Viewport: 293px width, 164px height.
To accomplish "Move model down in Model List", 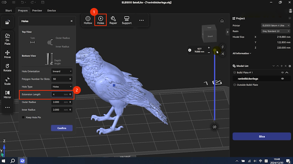I will pyautogui.click(x=274, y=66).
